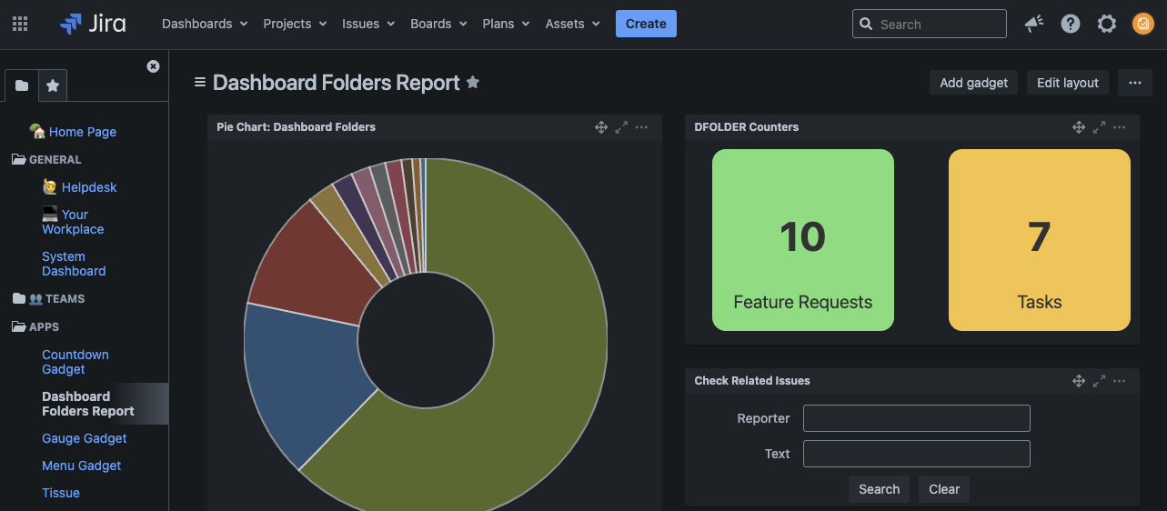1167x511 pixels.
Task: Expand the Projects dropdown menu
Action: click(x=295, y=25)
